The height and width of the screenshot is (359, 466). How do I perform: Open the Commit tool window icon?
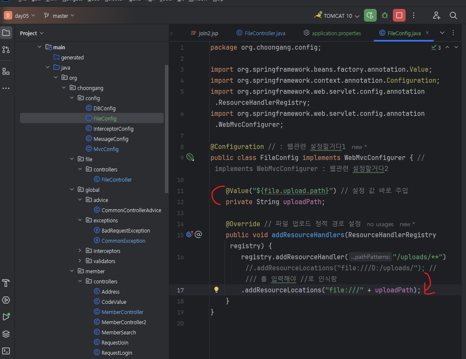(x=6, y=50)
